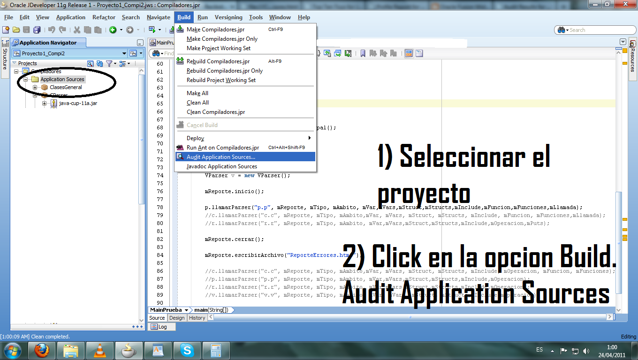
Task: Open the Proyecto1_Compi2 project dropdown
Action: coord(124,53)
